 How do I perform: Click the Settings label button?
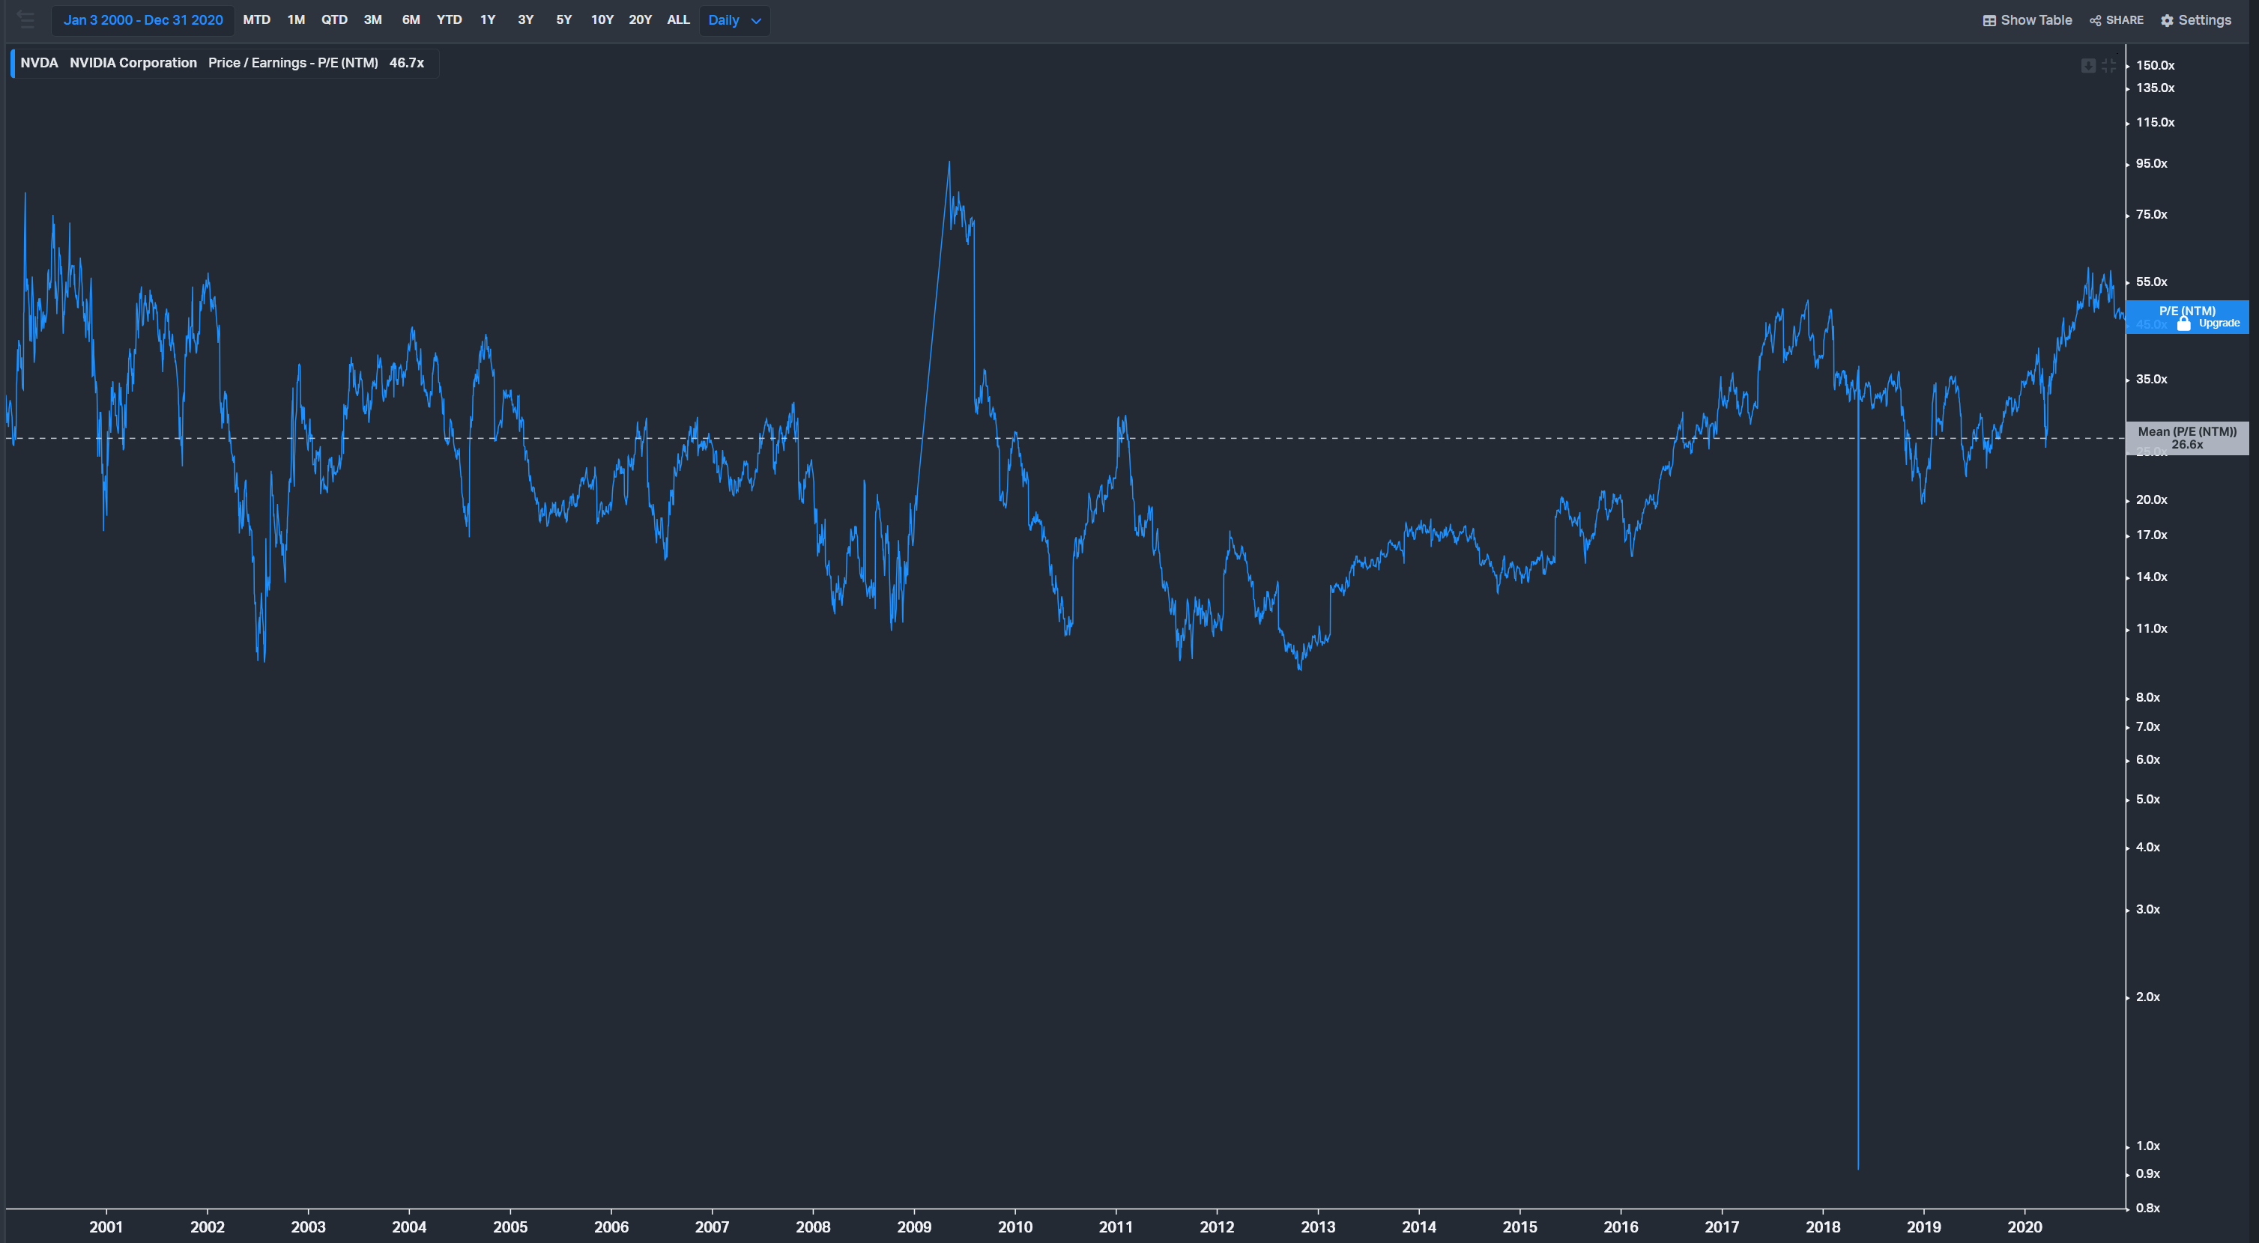click(2204, 20)
